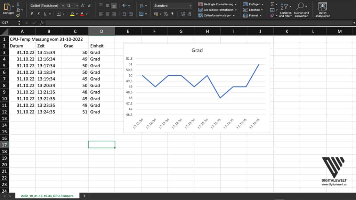The height and width of the screenshot is (200, 356).
Task: Toggle bold formatting with the F button
Action: point(32,14)
